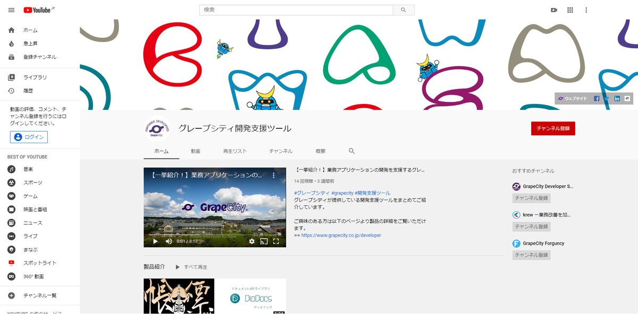Screen dimensions: 638x314
Task: Open the create video camera icon
Action: point(554,10)
